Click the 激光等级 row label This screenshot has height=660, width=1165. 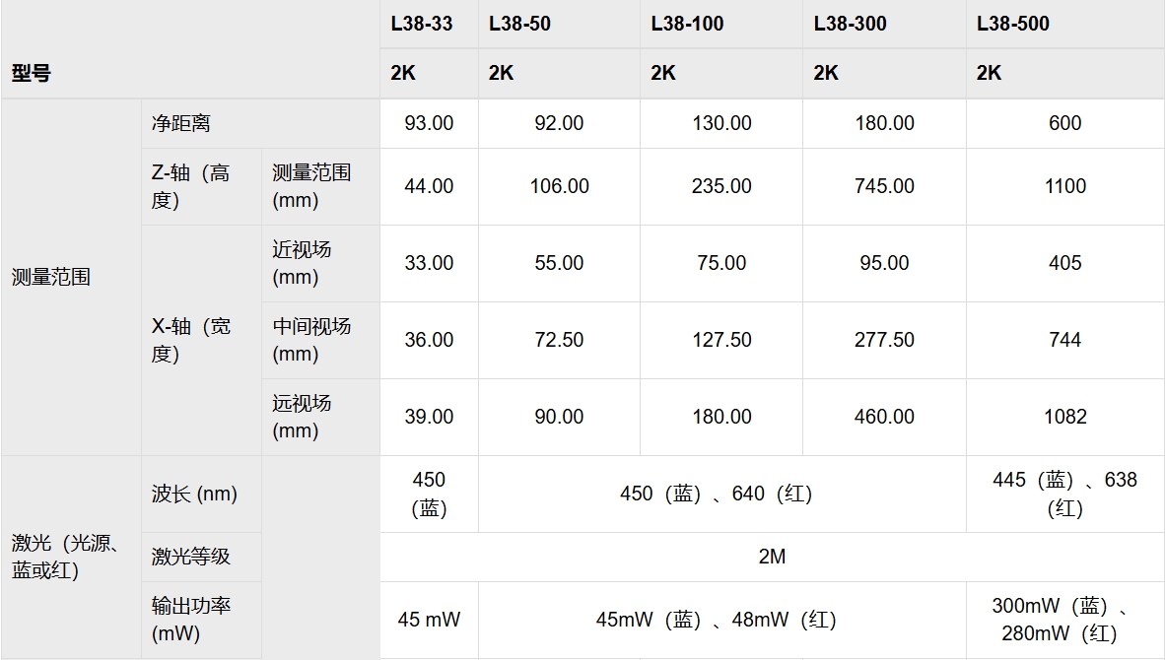point(191,557)
